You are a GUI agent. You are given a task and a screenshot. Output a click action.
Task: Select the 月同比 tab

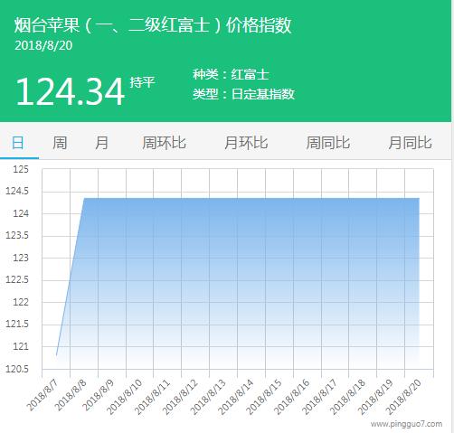pyautogui.click(x=410, y=143)
